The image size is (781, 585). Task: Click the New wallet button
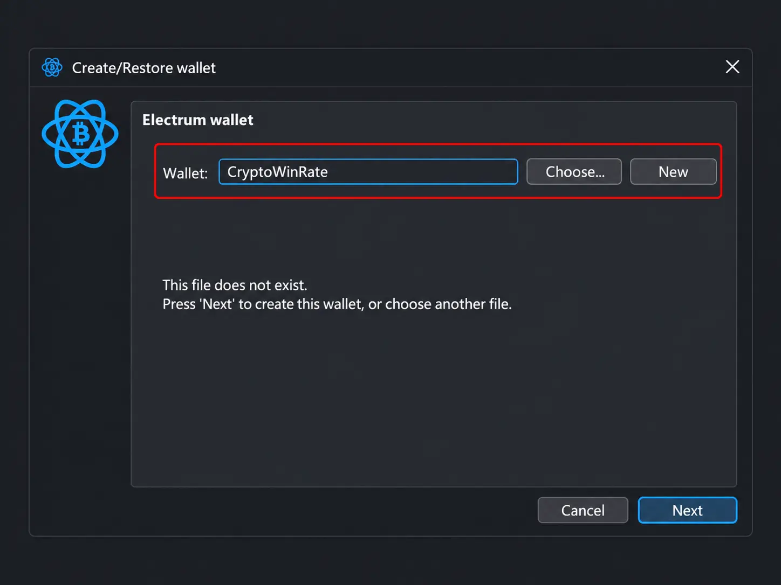[673, 172]
